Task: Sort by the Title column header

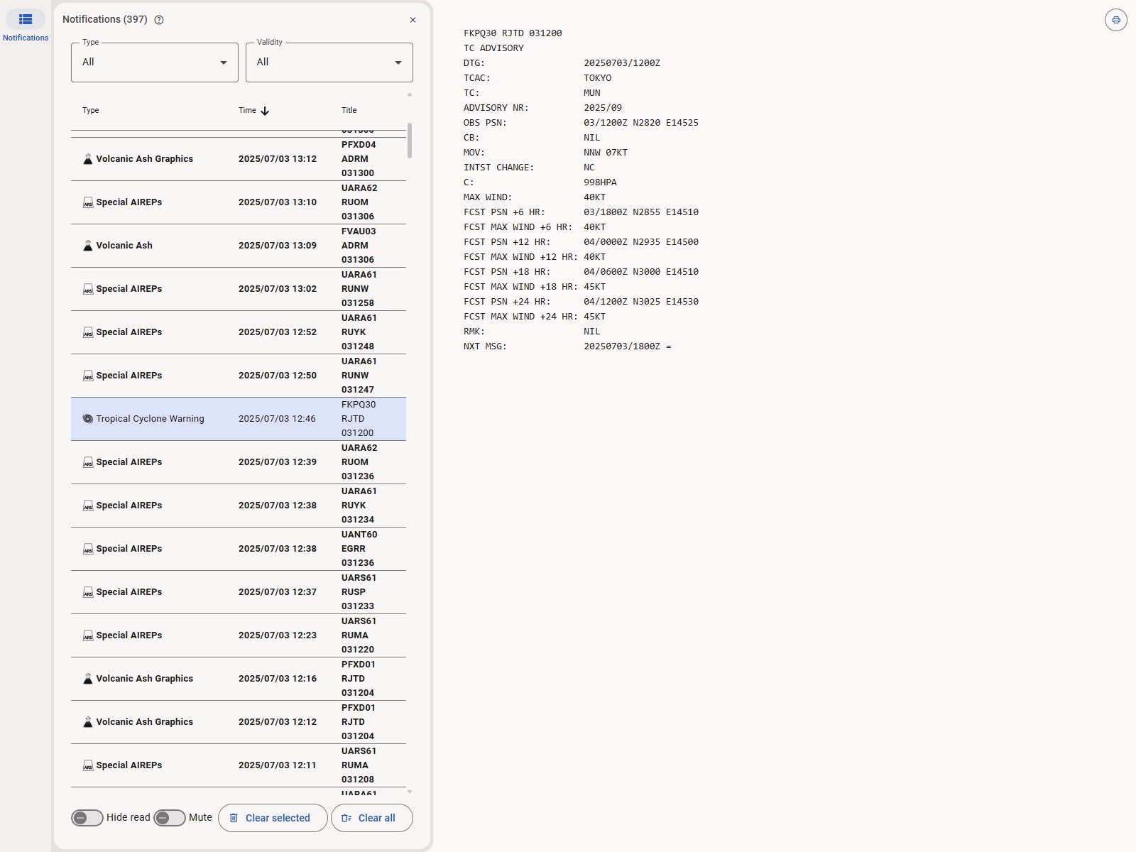Action: coord(349,110)
